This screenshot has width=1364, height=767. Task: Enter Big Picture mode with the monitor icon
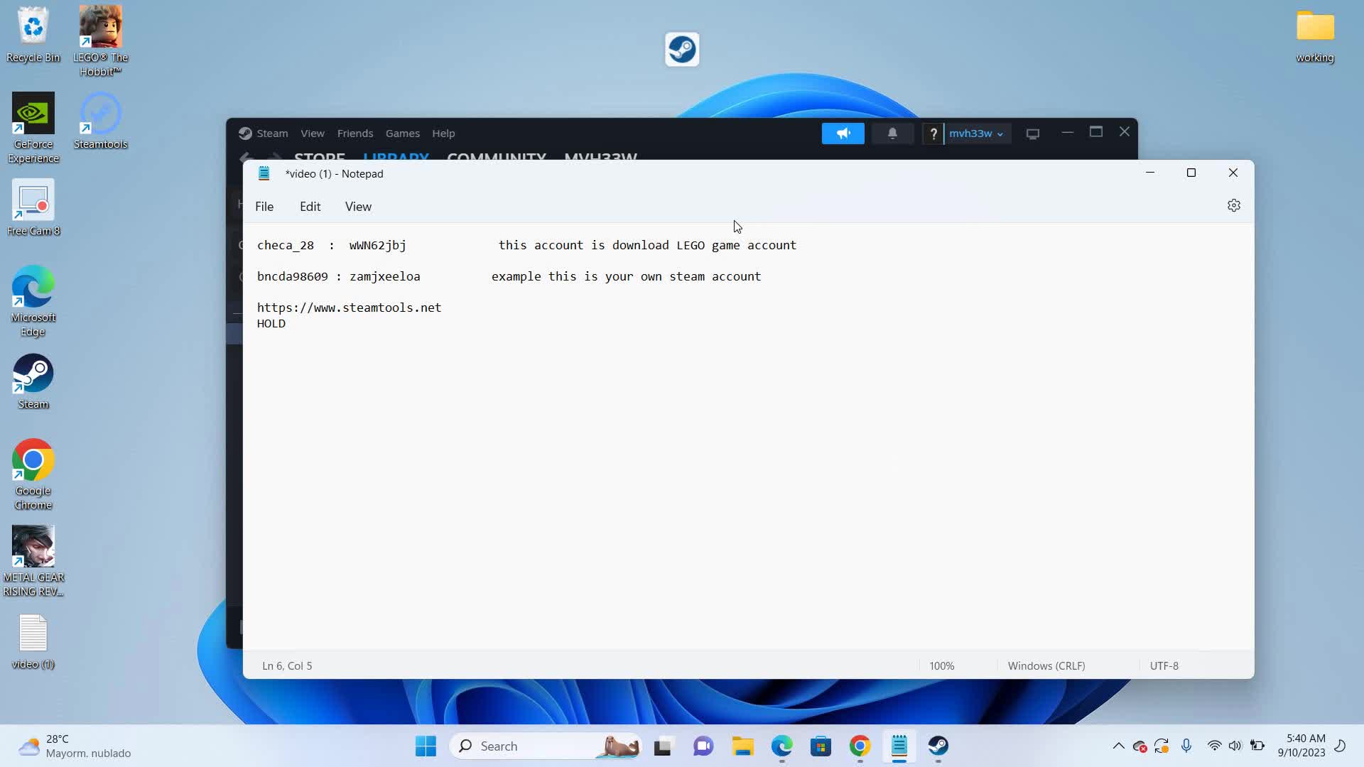coord(1032,133)
